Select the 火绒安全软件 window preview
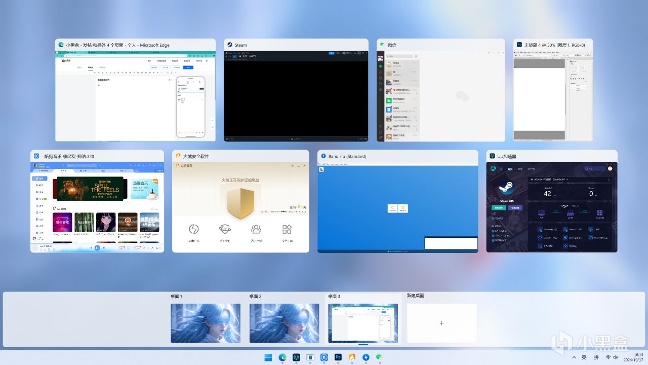The height and width of the screenshot is (365, 648). (240, 207)
